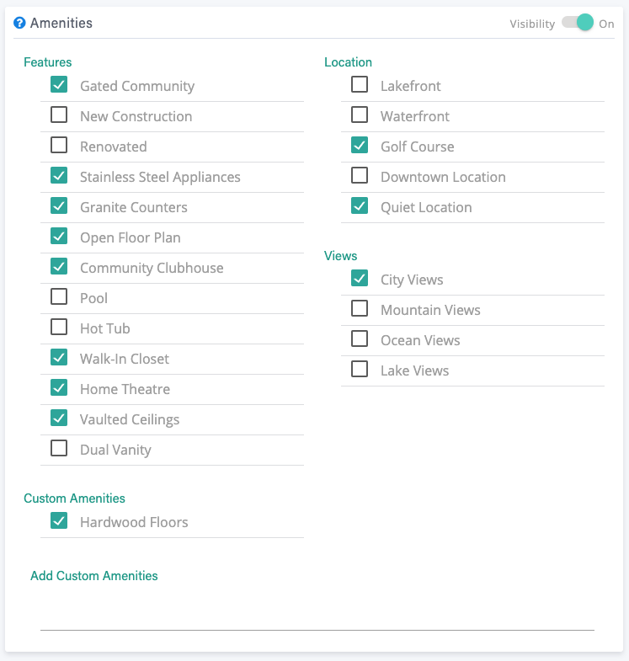Click the Location section heading
The height and width of the screenshot is (661, 629).
(x=348, y=62)
